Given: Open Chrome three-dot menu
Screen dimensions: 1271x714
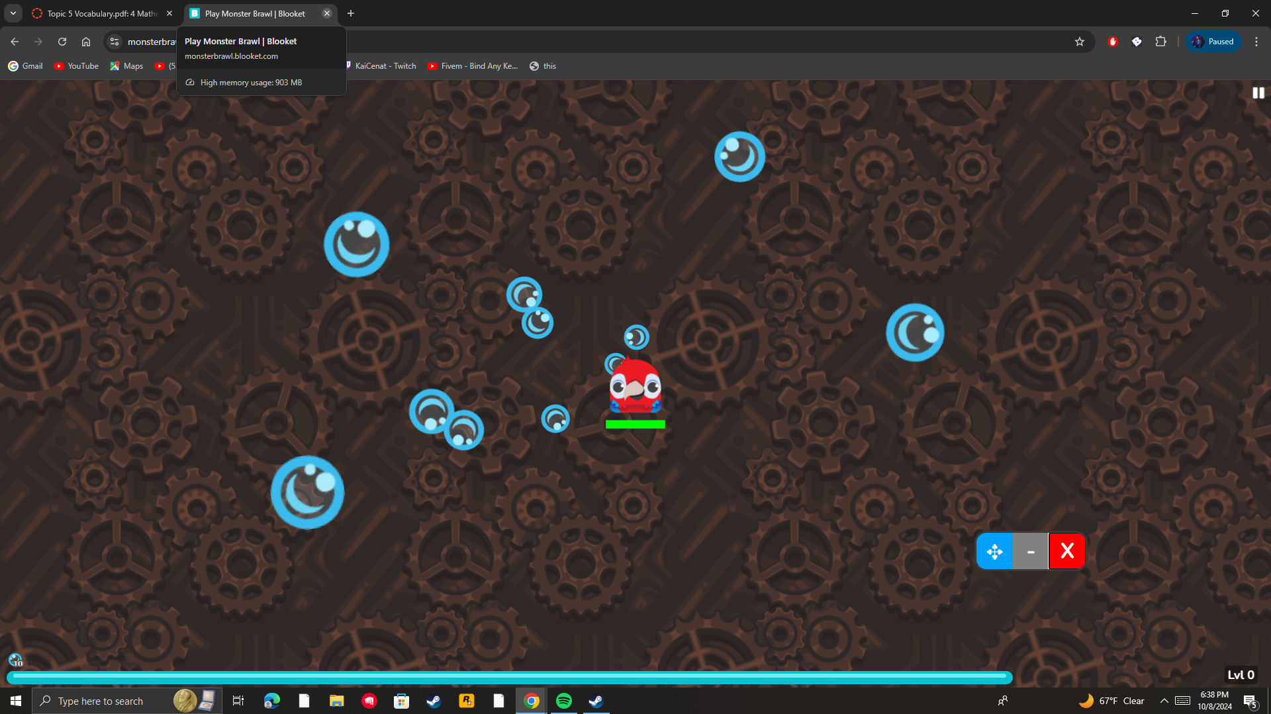Looking at the screenshot, I should pos(1256,42).
